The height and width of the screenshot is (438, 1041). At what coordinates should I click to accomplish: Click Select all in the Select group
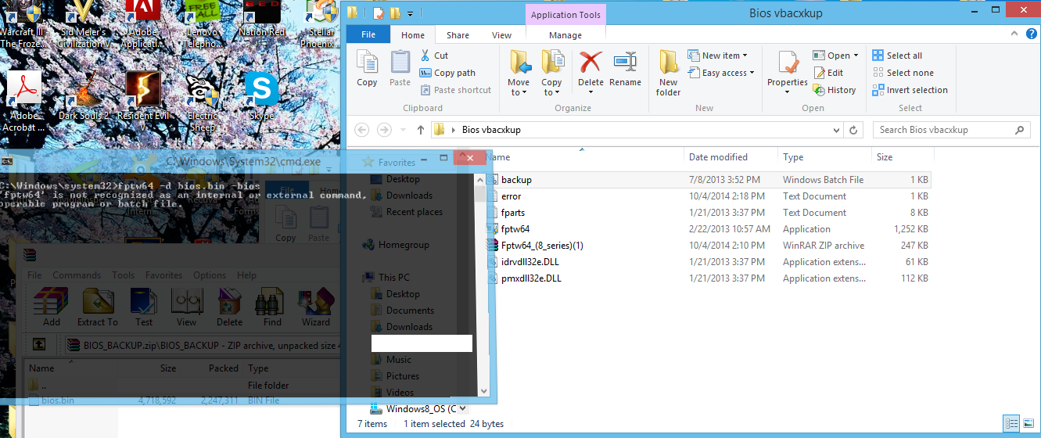click(x=897, y=56)
